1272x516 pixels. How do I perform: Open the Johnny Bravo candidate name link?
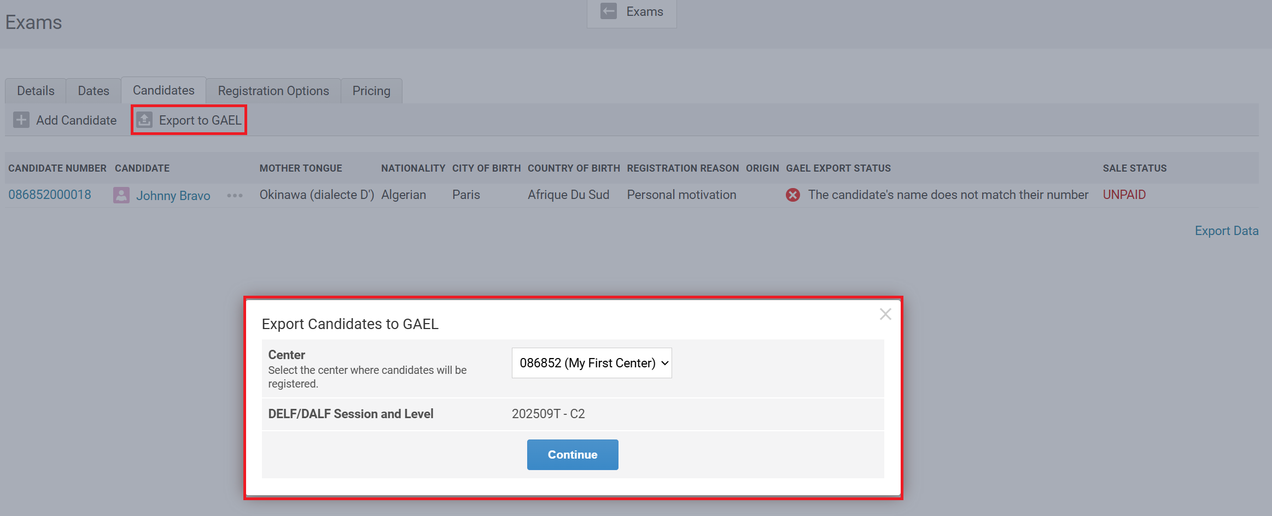click(173, 196)
